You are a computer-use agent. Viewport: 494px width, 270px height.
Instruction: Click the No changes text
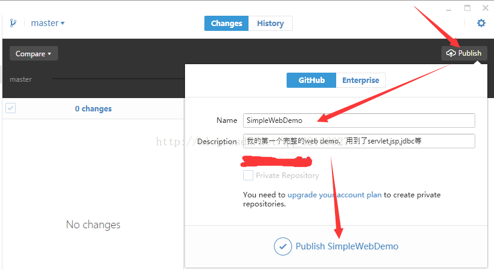[x=93, y=225]
